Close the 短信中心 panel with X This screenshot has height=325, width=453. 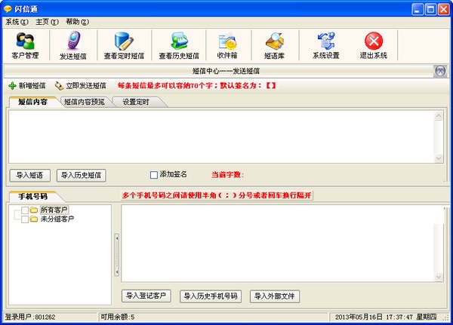tap(440, 71)
